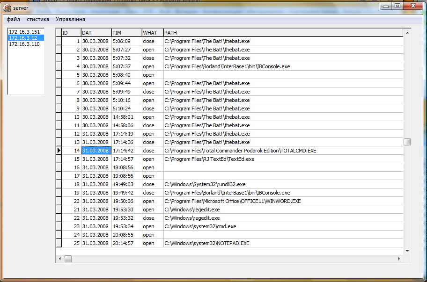Click the horizontal scrollbar thumb
Viewport: 427px width, 282px height.
(68, 259)
